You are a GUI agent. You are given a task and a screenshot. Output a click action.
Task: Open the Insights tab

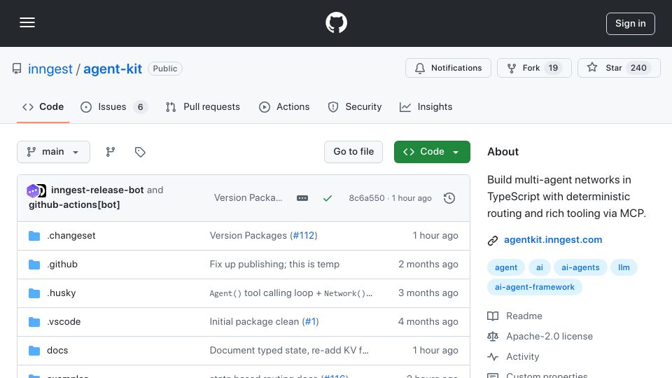426,106
